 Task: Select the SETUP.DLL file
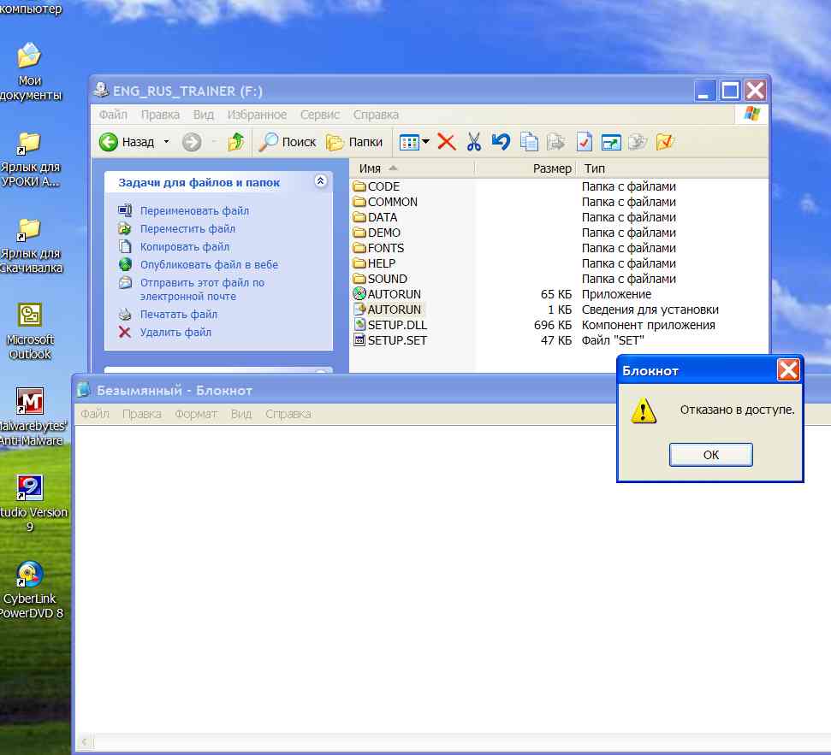(396, 325)
